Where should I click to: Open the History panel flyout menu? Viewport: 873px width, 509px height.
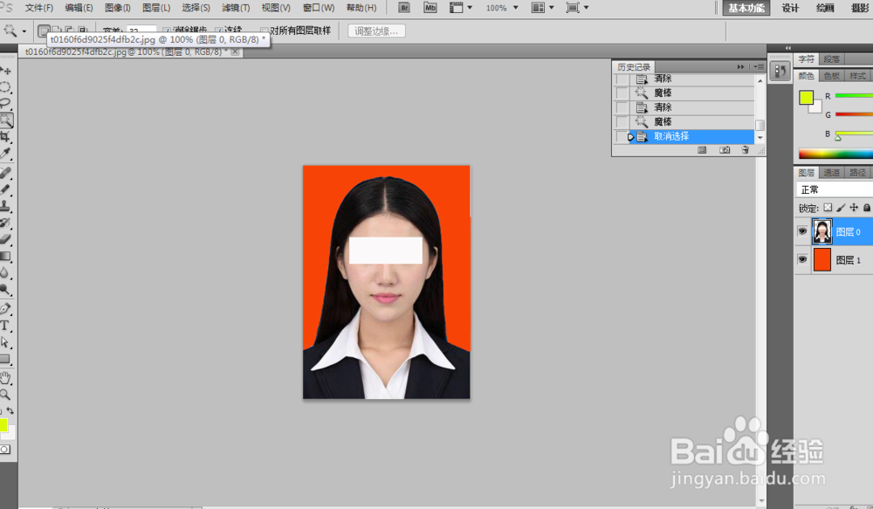759,67
